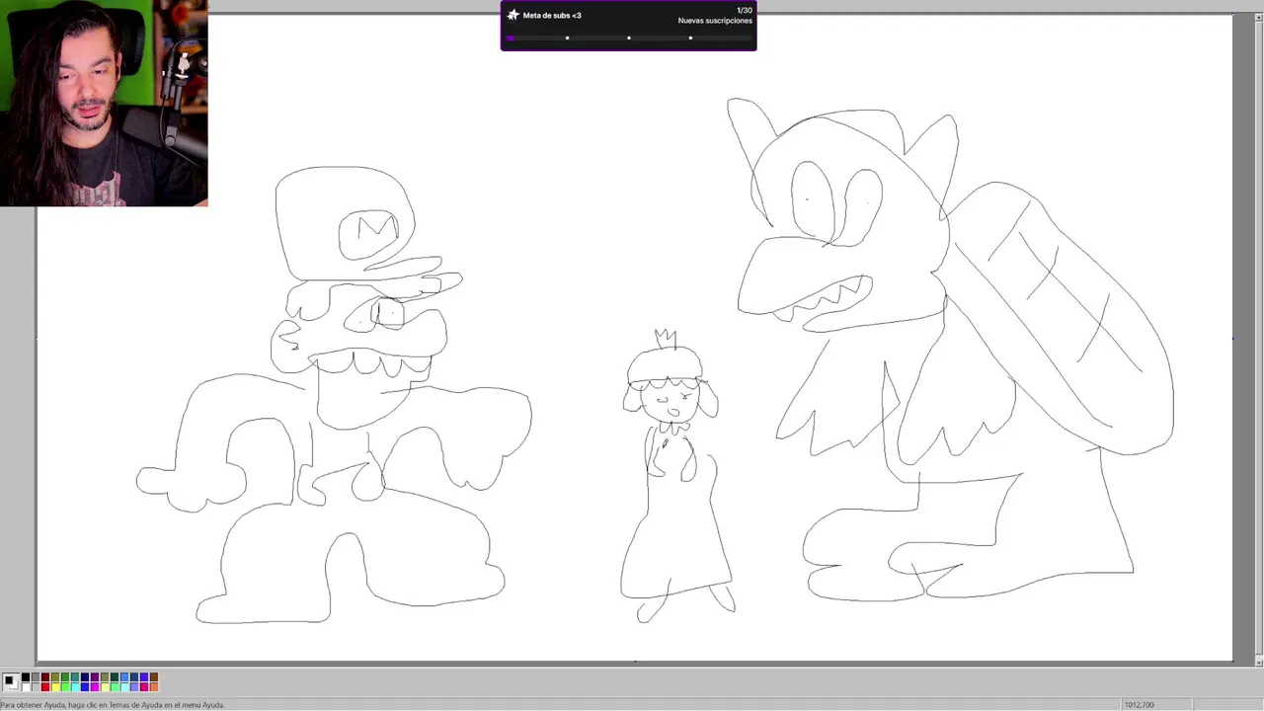
Task: Choose the magenta palette swatch
Action: (95, 687)
